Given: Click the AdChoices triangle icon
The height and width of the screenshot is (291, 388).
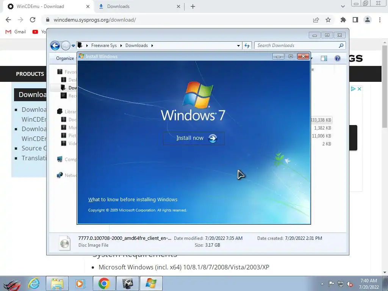Looking at the screenshot, I should click(x=353, y=89).
